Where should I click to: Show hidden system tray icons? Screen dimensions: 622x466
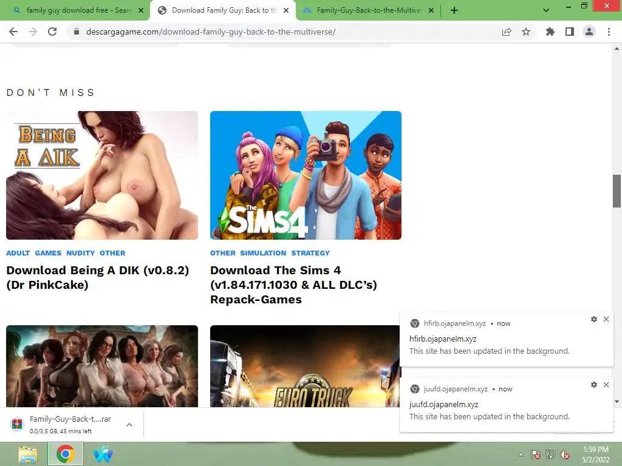click(x=521, y=454)
